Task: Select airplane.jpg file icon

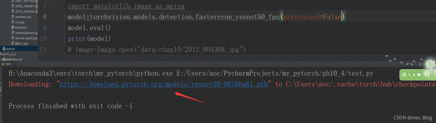Action: [x=13, y=17]
